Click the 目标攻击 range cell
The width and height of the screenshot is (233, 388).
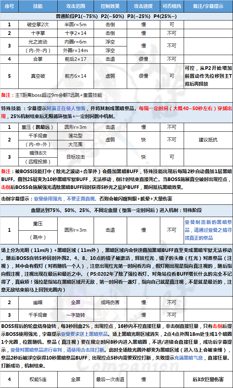[x=75, y=157]
